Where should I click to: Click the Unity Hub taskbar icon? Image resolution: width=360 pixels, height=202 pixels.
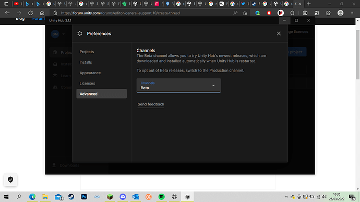[x=188, y=197]
